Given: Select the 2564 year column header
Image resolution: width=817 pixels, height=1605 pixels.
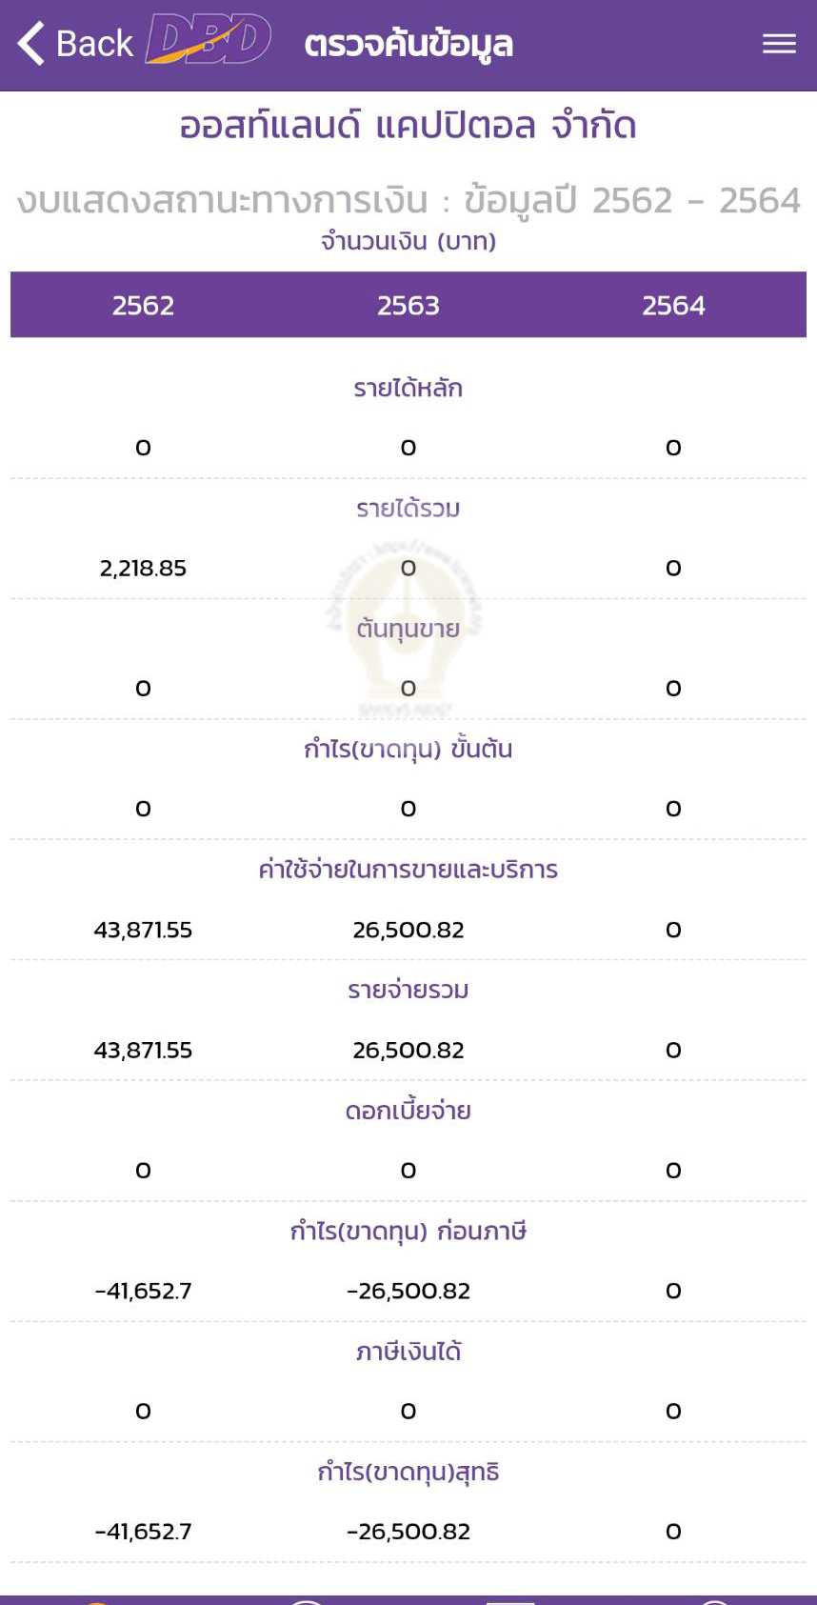Looking at the screenshot, I should [x=673, y=306].
